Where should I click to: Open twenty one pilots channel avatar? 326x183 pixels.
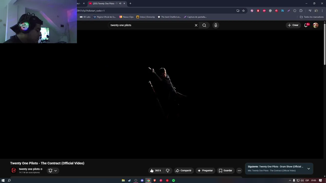pyautogui.click(x=13, y=170)
